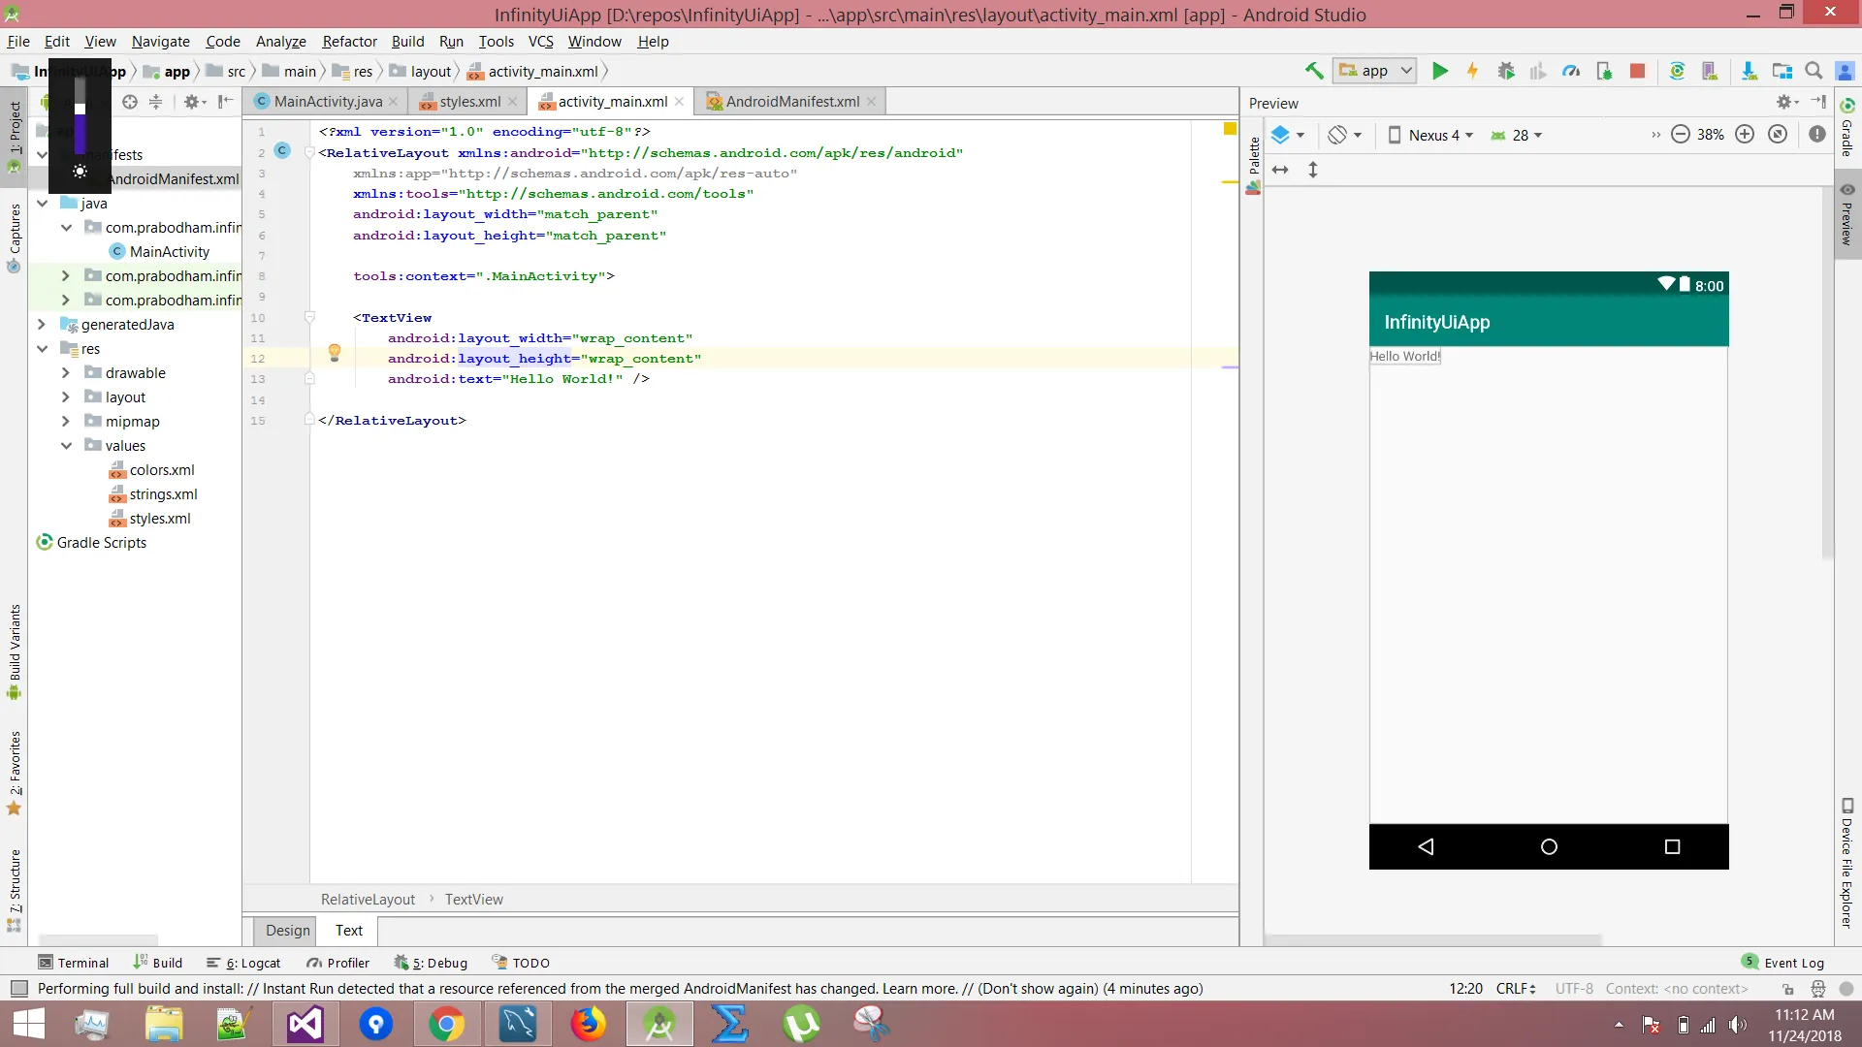Apply Changes using lightning bolt icon
1862x1047 pixels.
(x=1472, y=71)
